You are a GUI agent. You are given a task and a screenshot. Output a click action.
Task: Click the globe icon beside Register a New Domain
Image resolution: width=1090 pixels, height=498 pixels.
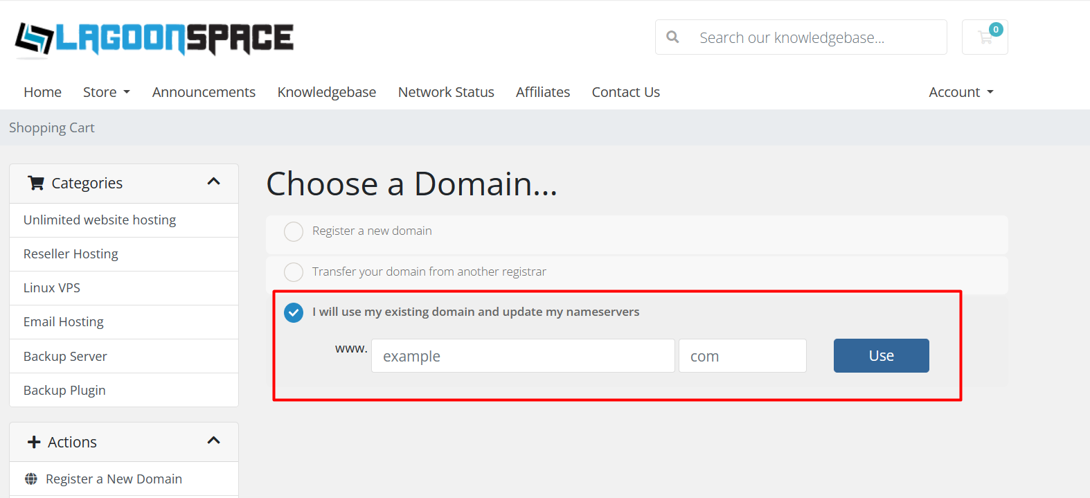point(31,479)
